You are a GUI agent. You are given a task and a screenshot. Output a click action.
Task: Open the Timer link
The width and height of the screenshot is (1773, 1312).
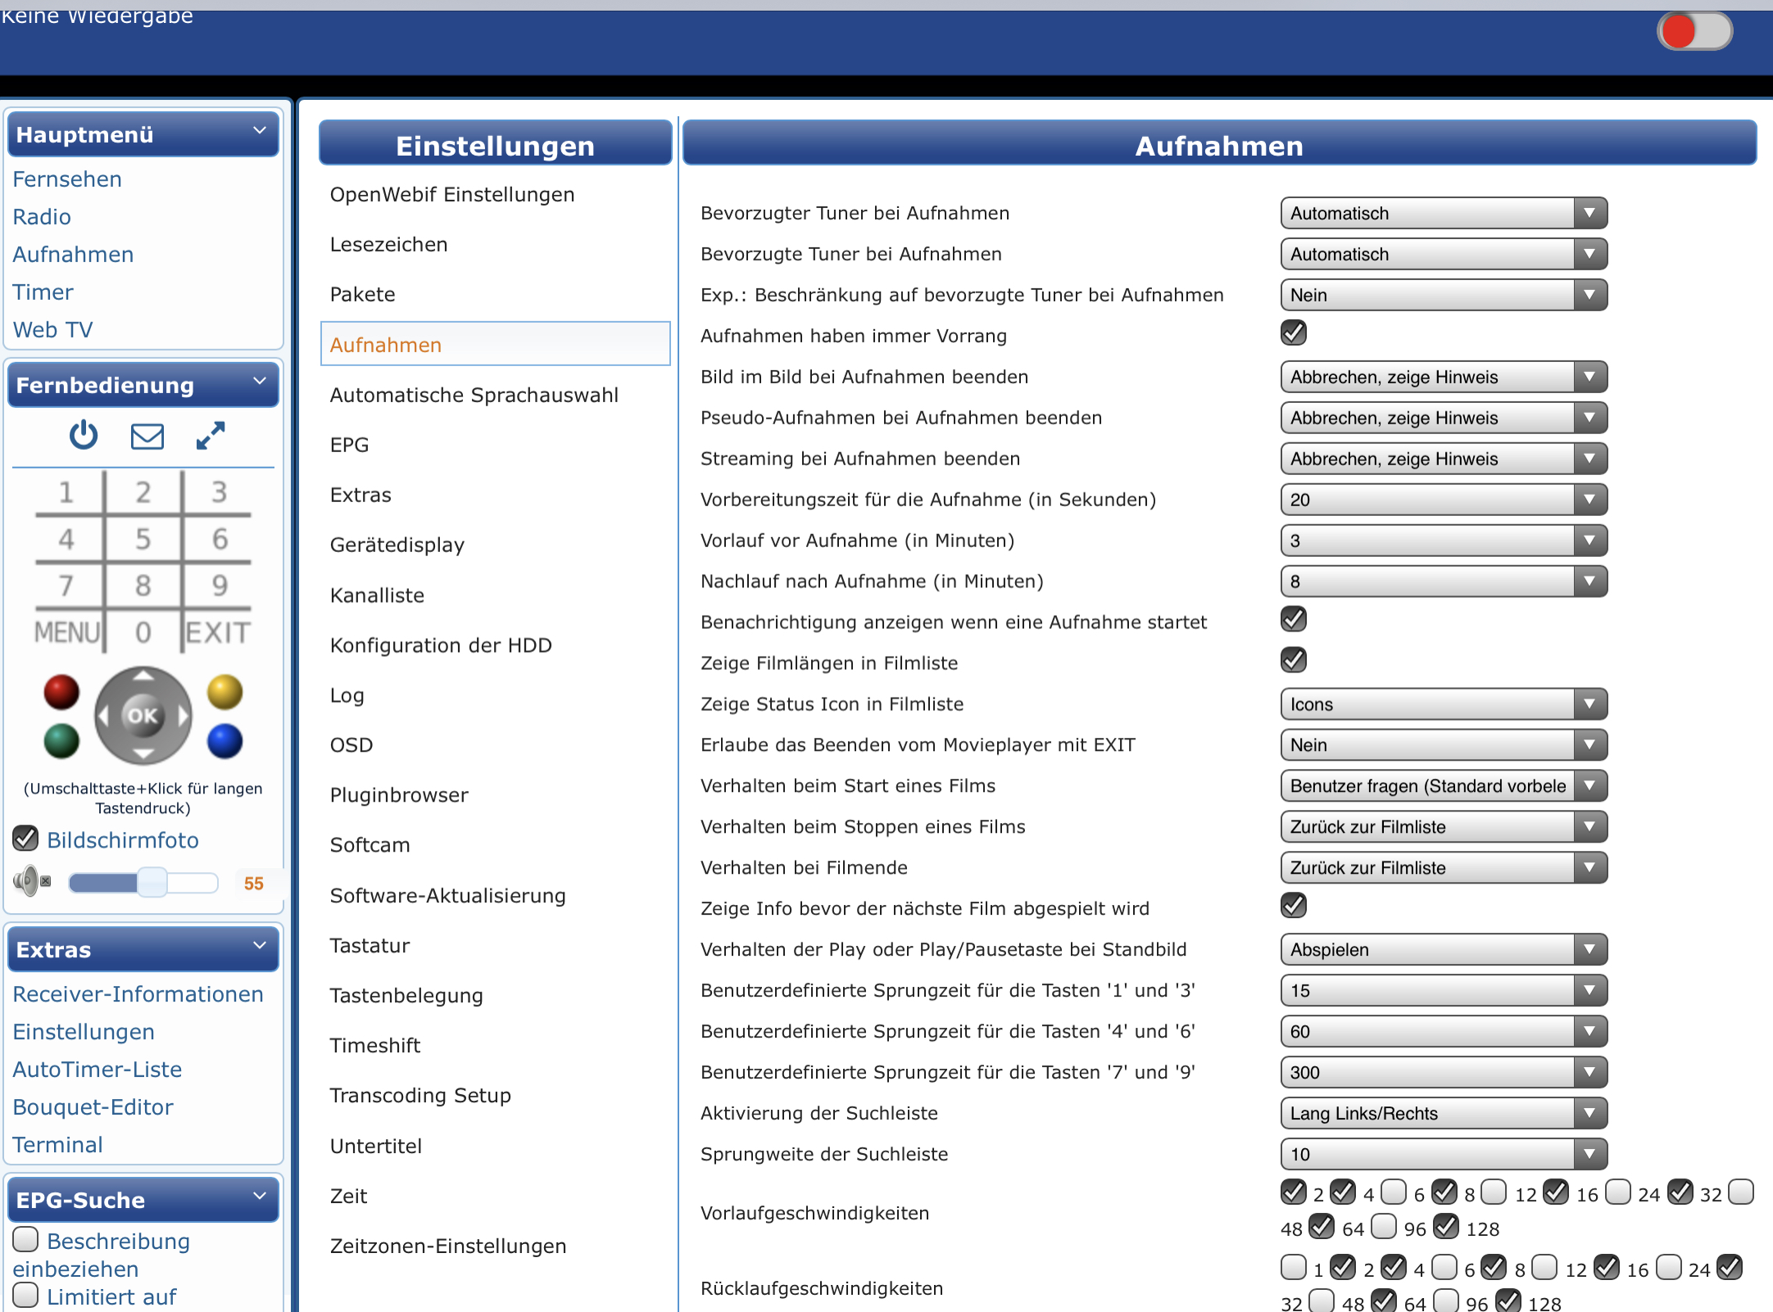pos(43,292)
